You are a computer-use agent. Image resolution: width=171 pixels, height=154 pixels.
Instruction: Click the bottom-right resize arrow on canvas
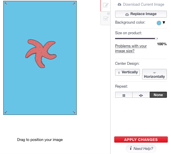coord(74,112)
